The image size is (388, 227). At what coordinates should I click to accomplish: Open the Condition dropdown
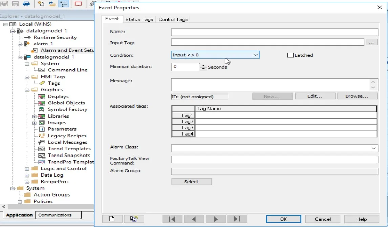[255, 55]
